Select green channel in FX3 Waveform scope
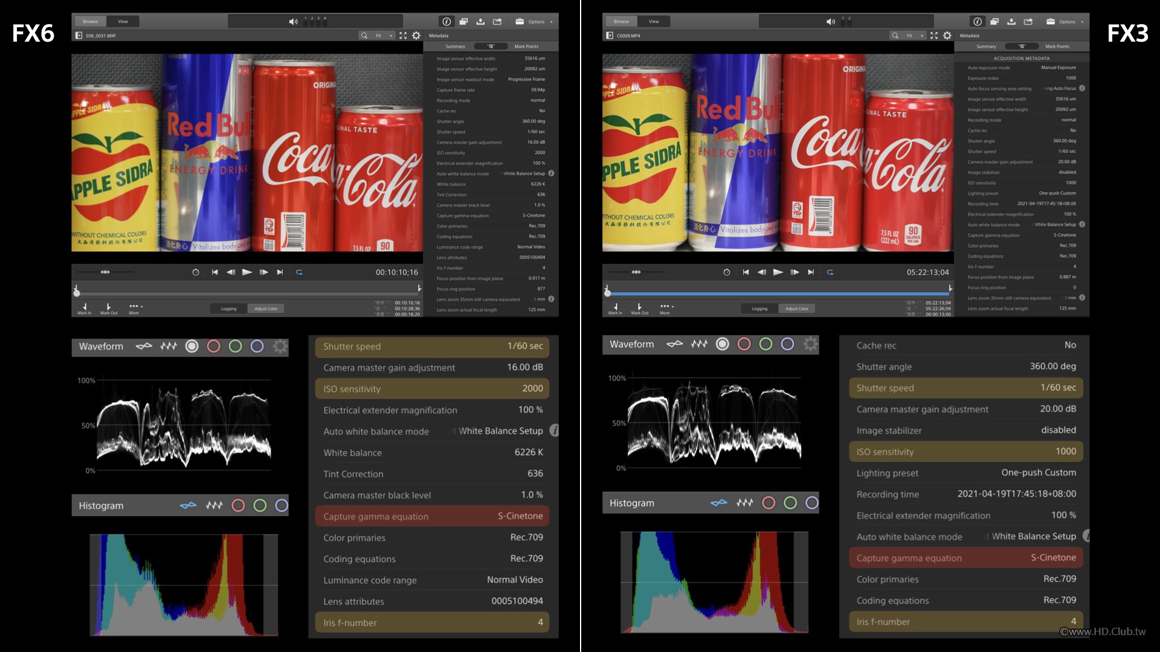This screenshot has width=1160, height=652. tap(765, 344)
